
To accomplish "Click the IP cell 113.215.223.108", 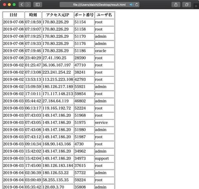I will coord(57,80).
